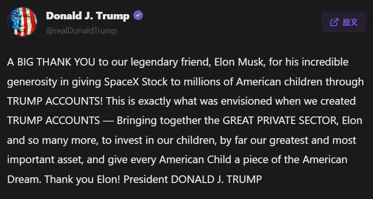This screenshot has height=199, width=373.
Task: Click the external-link arrow icon beside 原文
Action: pos(334,23)
